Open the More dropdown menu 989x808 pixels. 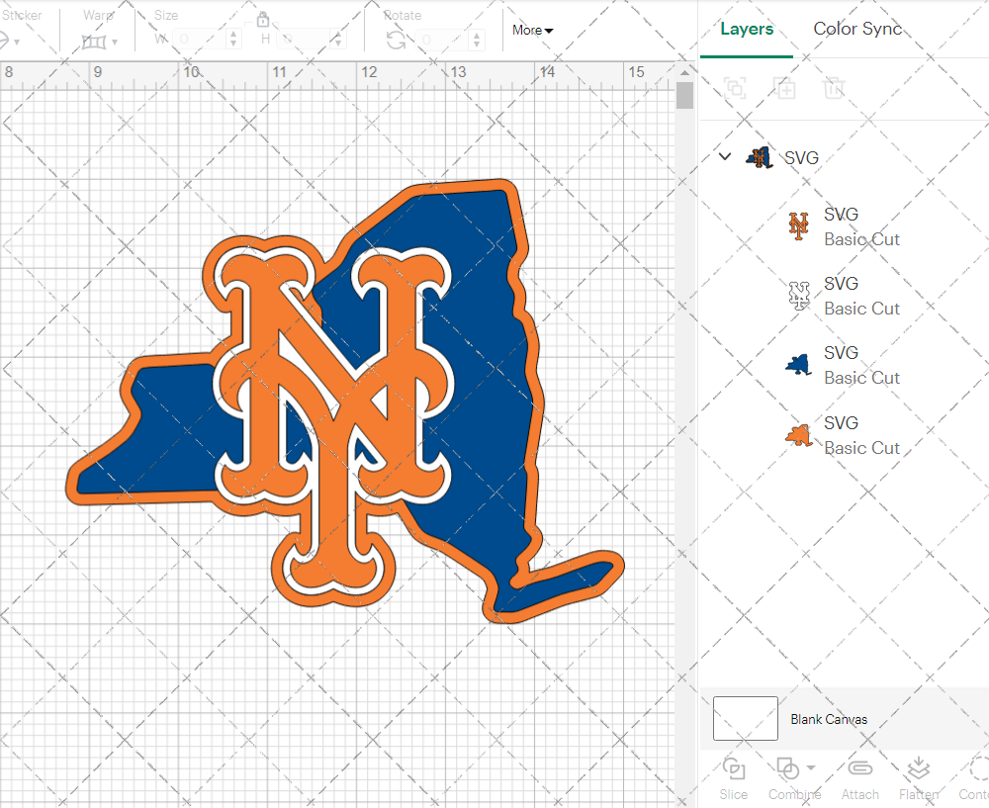click(x=532, y=31)
